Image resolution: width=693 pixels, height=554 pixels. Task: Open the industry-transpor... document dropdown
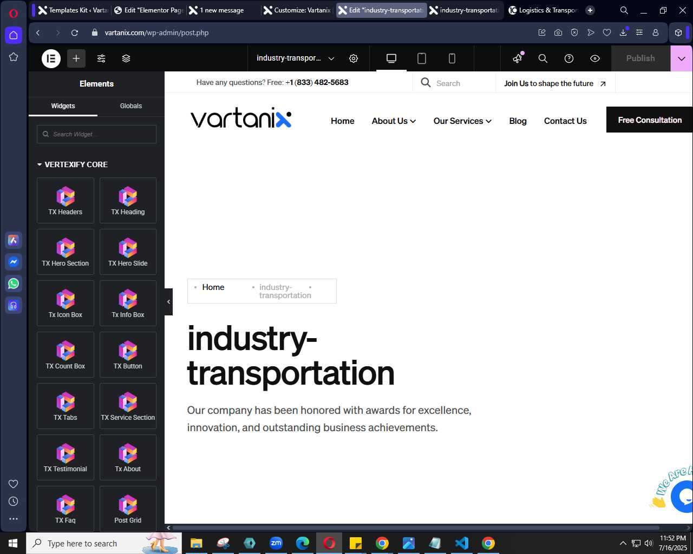[x=295, y=58]
